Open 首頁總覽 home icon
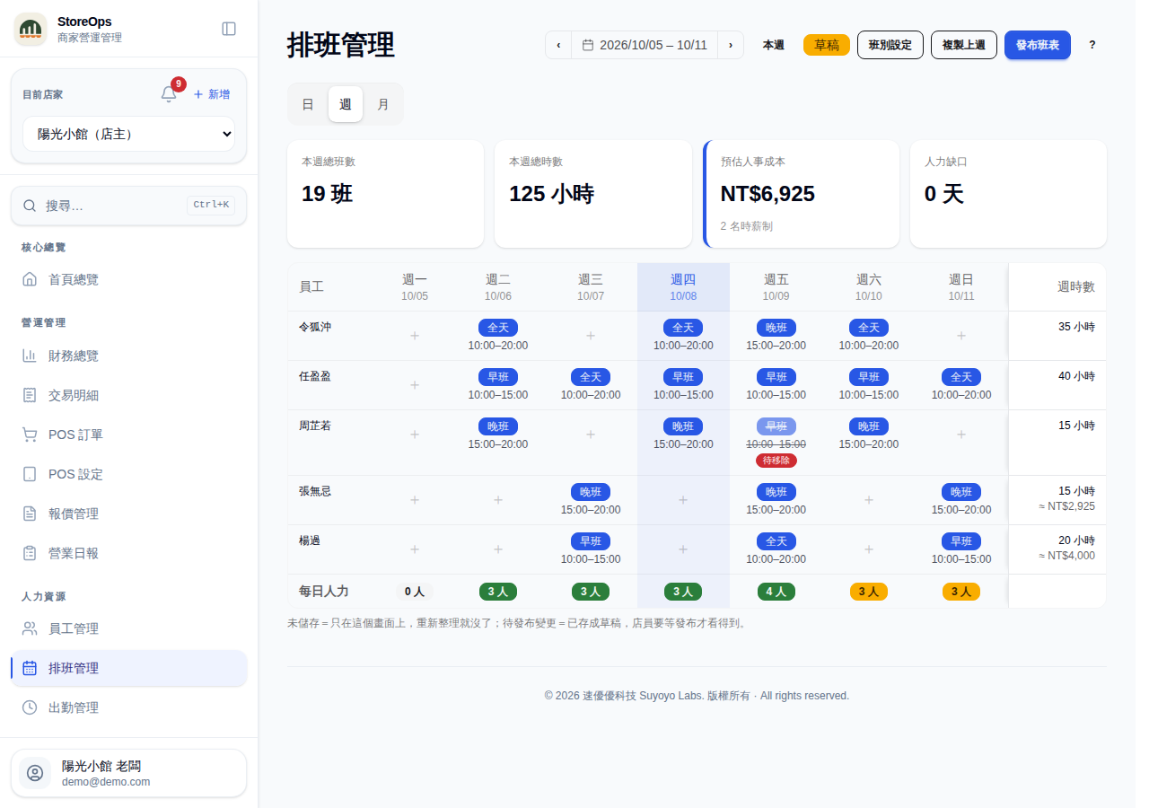The width and height of the screenshot is (1149, 808). pyautogui.click(x=30, y=279)
